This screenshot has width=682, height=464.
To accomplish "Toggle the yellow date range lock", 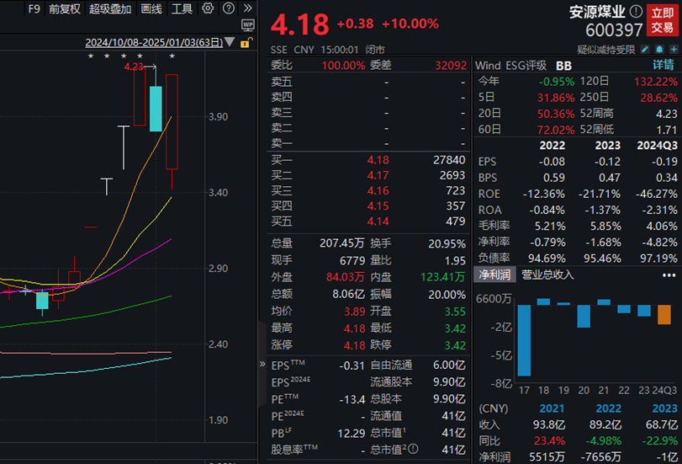I will 245,43.
